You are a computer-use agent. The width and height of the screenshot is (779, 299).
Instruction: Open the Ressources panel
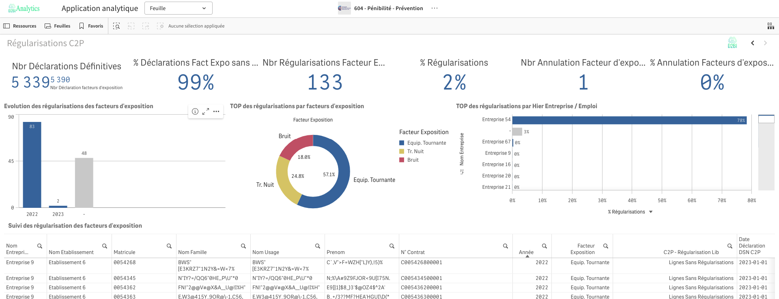click(x=20, y=26)
